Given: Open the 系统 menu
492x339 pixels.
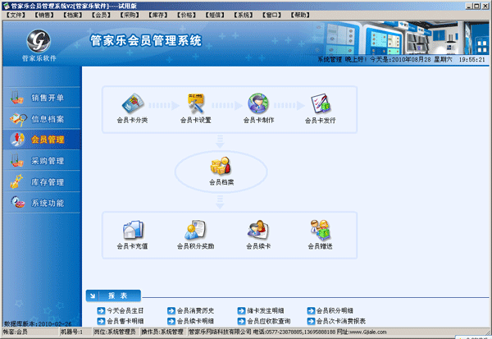Looking at the screenshot, I should (244, 15).
